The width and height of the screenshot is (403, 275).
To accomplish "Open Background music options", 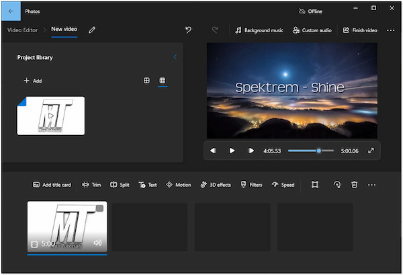I will click(259, 30).
